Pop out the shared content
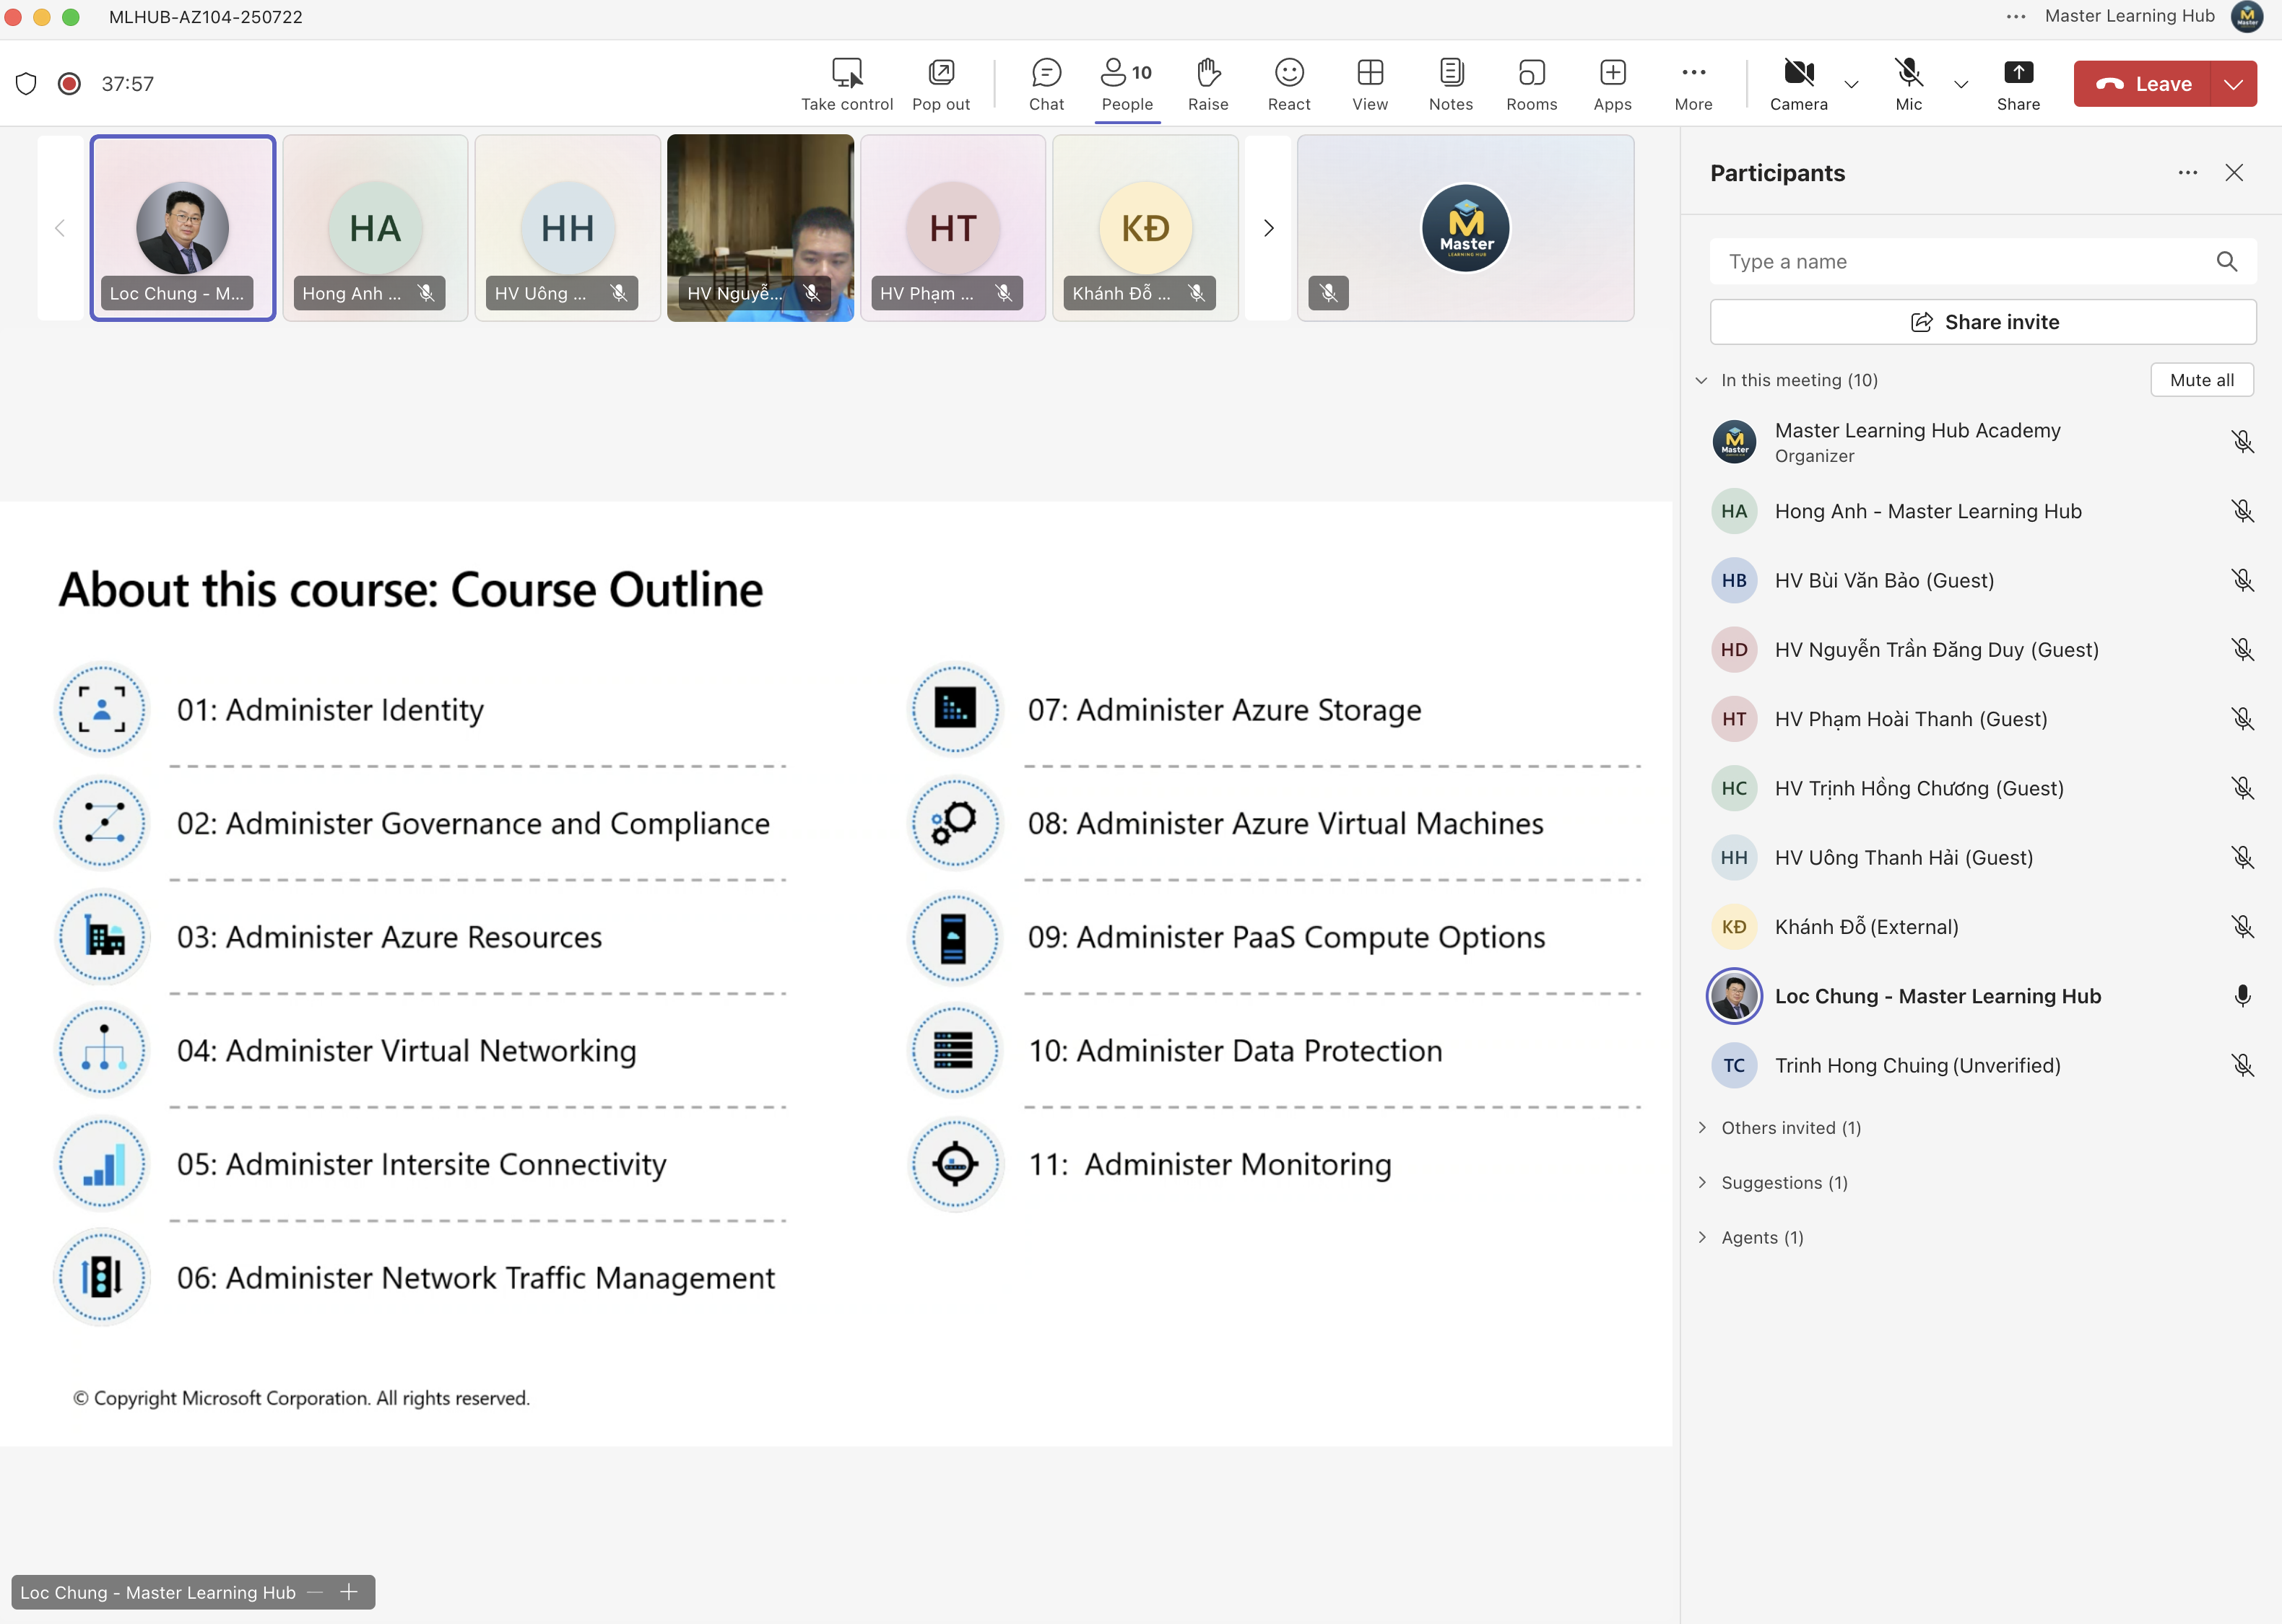Screen dimensions: 2282x1624 940,84
